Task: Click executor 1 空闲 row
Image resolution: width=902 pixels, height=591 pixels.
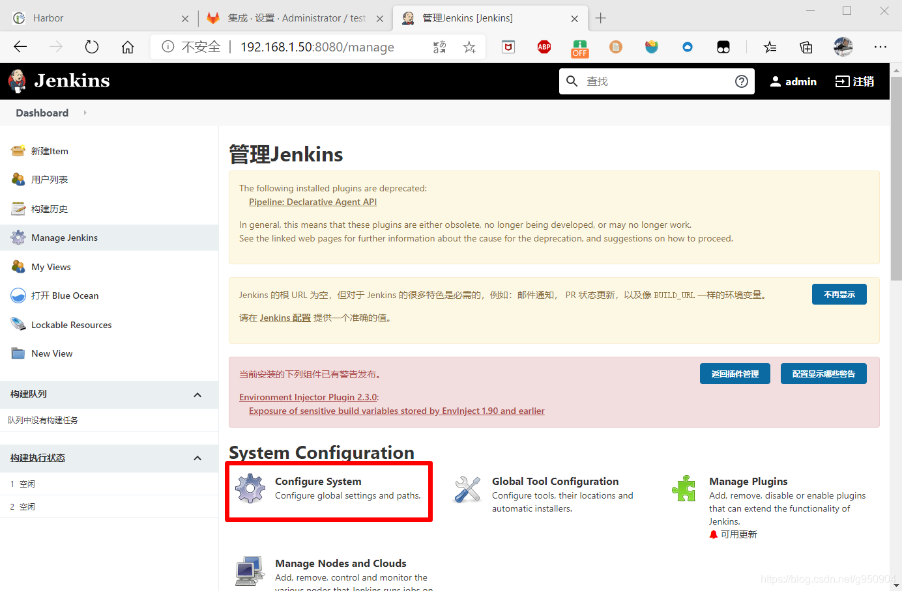Action: (109, 484)
